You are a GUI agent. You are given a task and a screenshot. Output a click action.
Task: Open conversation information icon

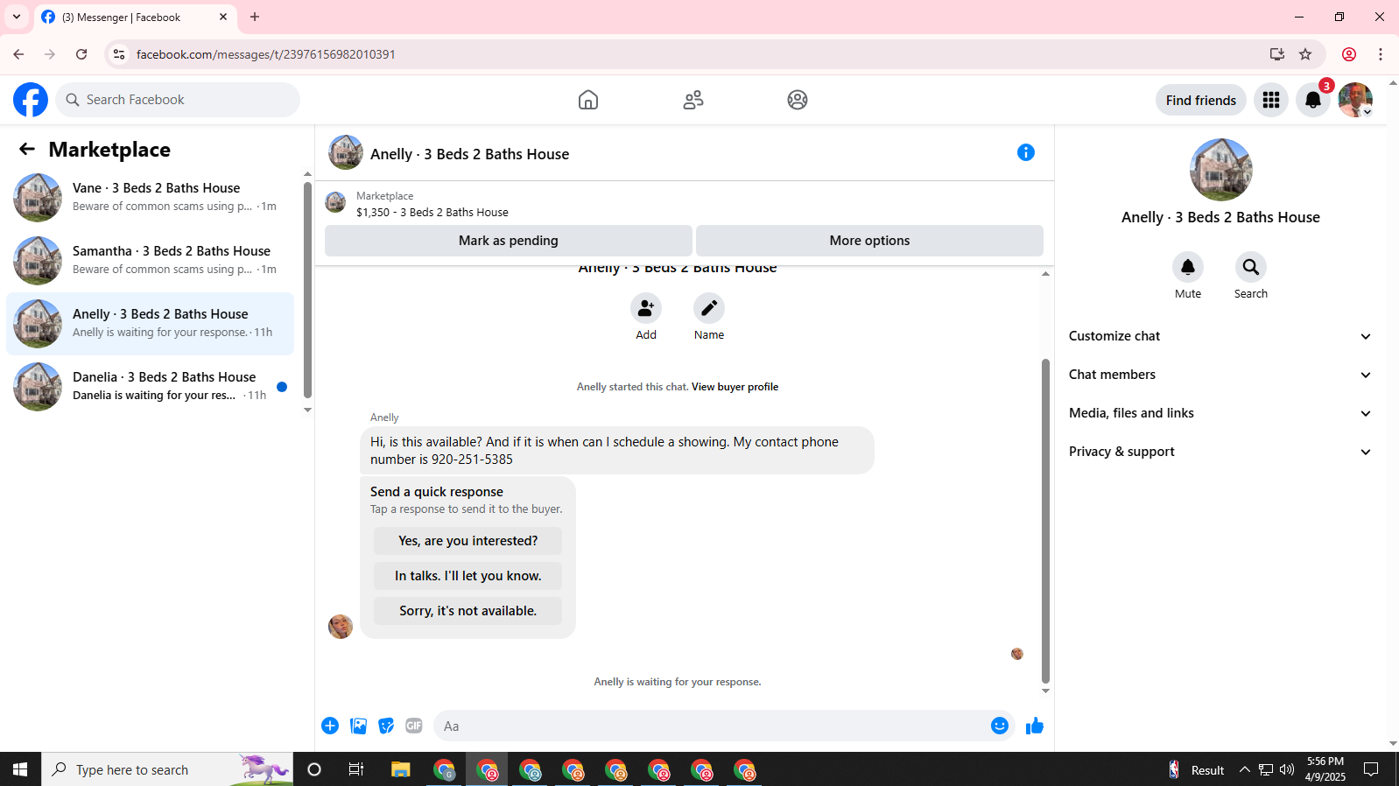coord(1026,152)
